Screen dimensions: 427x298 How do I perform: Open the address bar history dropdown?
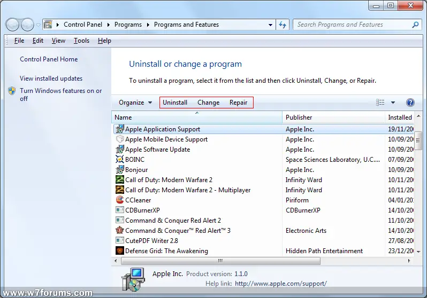[270, 25]
